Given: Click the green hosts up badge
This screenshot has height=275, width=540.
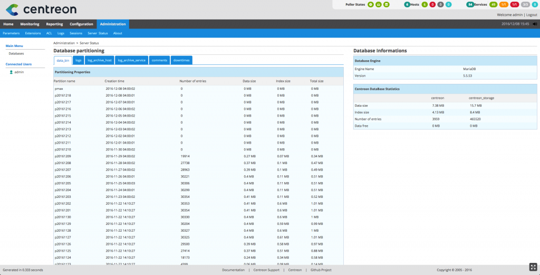Looking at the screenshot, I should pos(425,4).
